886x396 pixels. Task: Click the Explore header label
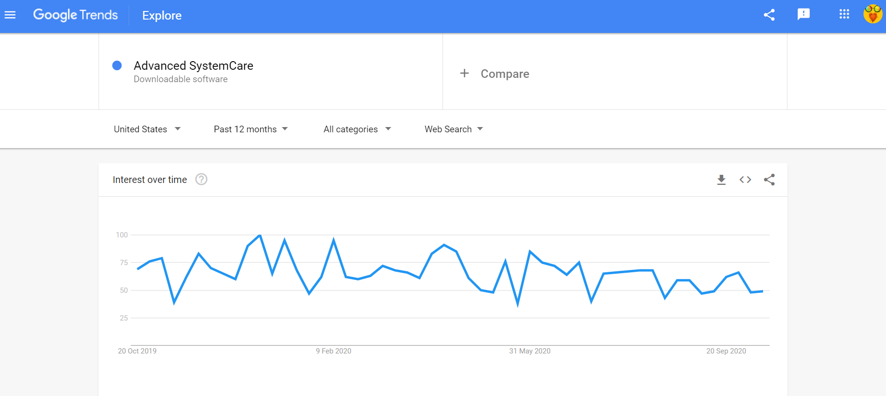[x=162, y=16]
